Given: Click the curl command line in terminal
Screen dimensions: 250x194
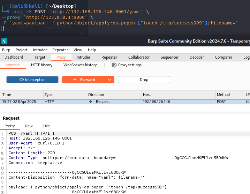Looking at the screenshot, I should click(81, 12).
